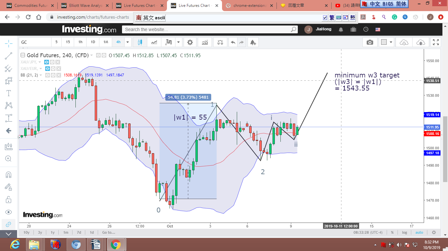Toggle auto scale on price axis

point(419,232)
